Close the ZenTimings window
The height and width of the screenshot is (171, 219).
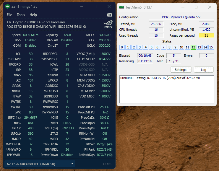pyautogui.click(x=109, y=6)
